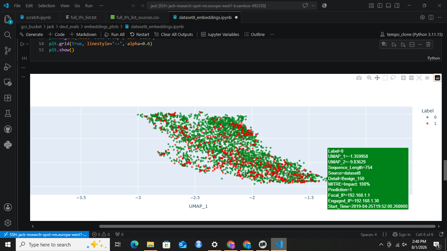Click Run All in notebook toolbar

point(115,34)
